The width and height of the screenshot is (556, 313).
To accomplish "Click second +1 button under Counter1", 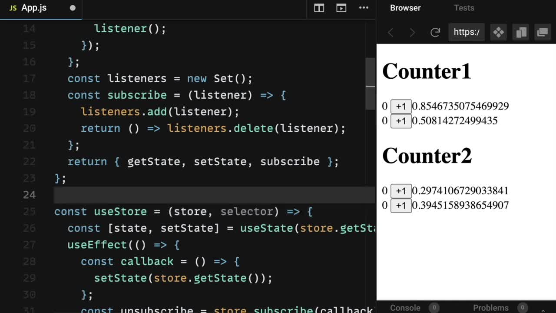I will 400,121.
